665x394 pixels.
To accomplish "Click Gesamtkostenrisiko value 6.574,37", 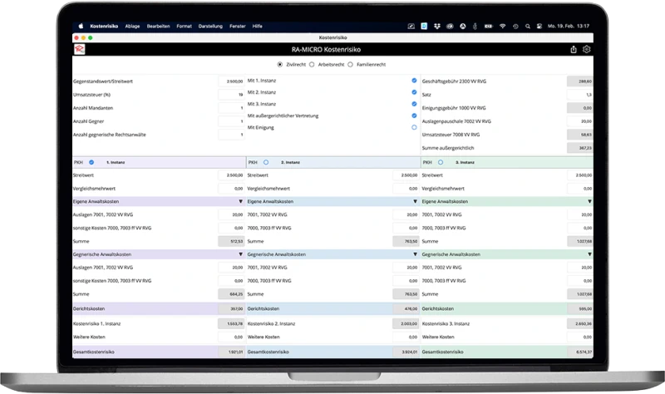I will pos(579,352).
